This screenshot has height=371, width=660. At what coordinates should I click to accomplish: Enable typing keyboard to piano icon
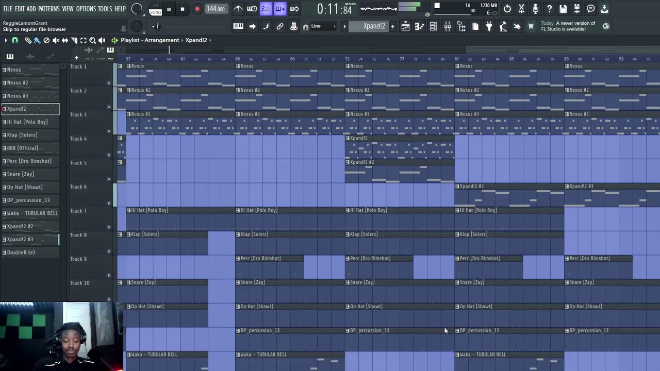238,26
